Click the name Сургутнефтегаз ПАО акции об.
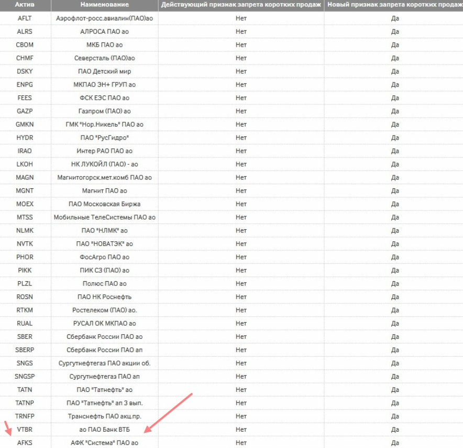This screenshot has width=463, height=448. pos(105,364)
